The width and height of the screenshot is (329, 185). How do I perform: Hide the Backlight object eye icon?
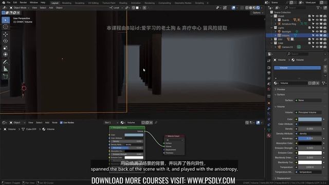[317, 31]
